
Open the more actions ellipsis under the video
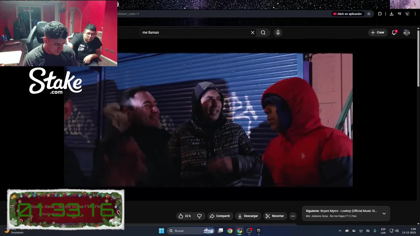pyautogui.click(x=293, y=216)
